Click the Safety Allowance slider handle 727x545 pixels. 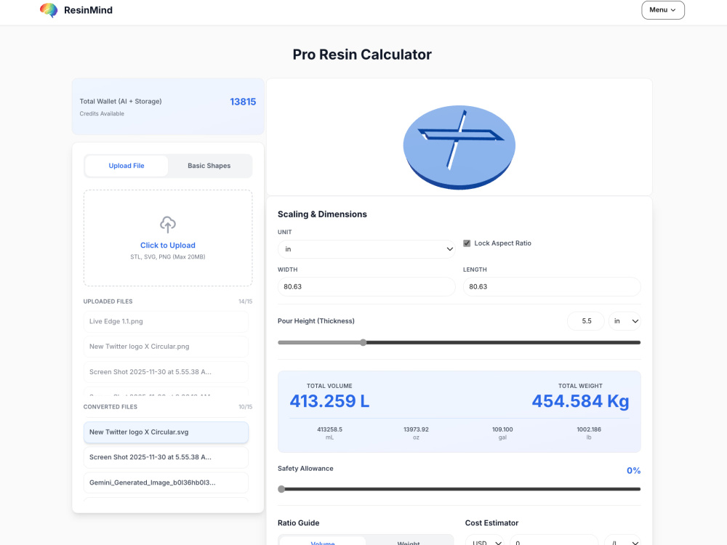[281, 489]
